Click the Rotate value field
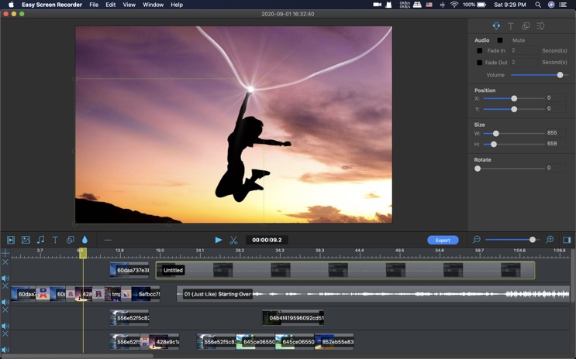This screenshot has height=359, width=576. point(555,168)
